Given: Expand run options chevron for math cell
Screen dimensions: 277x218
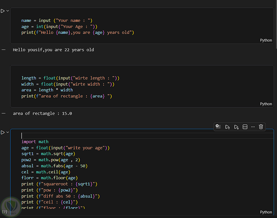Looking at the screenshot, I should tap(7, 132).
